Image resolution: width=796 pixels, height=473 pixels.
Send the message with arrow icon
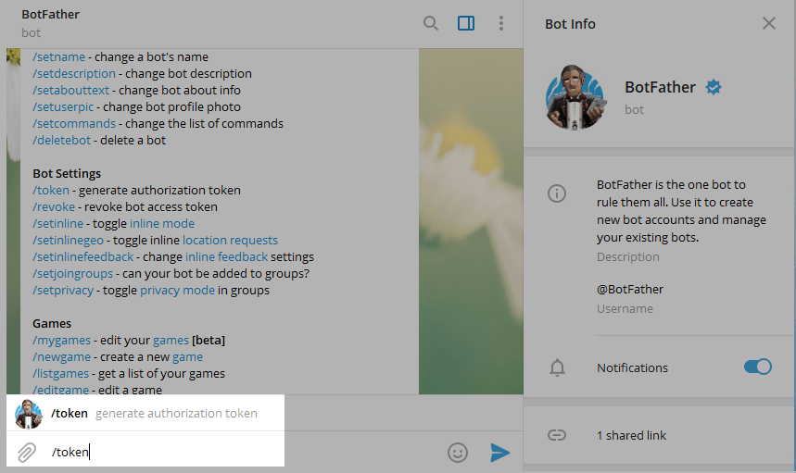coord(499,452)
